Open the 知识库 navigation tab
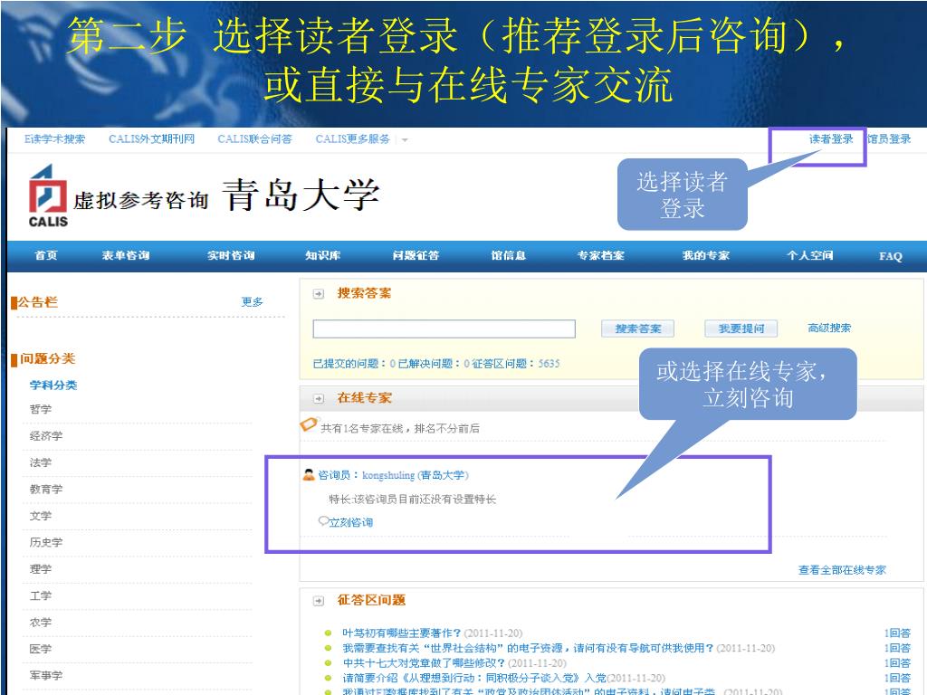 tap(323, 255)
